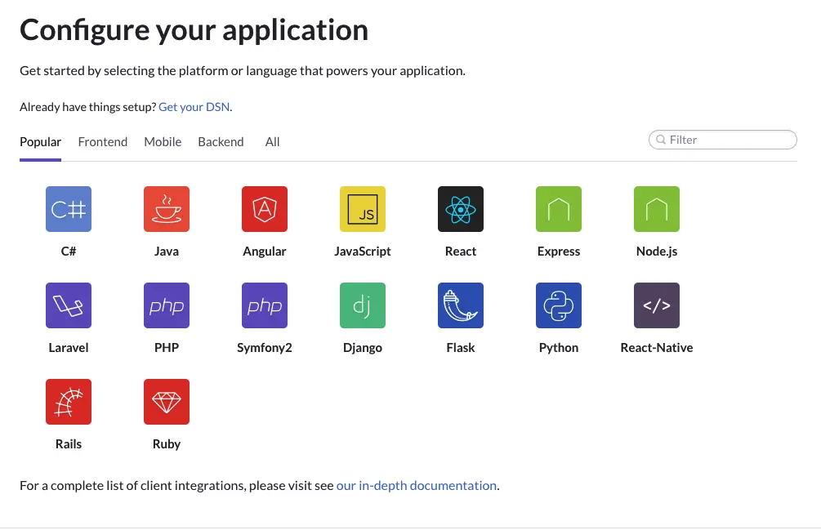Open the Popular tab
Image resolution: width=821 pixels, height=530 pixels.
tap(40, 142)
